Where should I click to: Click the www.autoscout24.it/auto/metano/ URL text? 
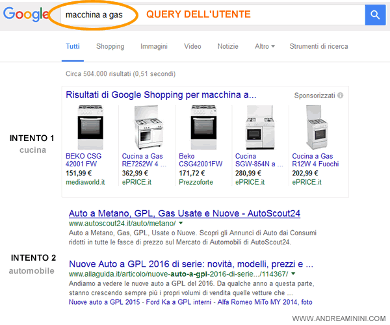pyautogui.click(x=122, y=224)
